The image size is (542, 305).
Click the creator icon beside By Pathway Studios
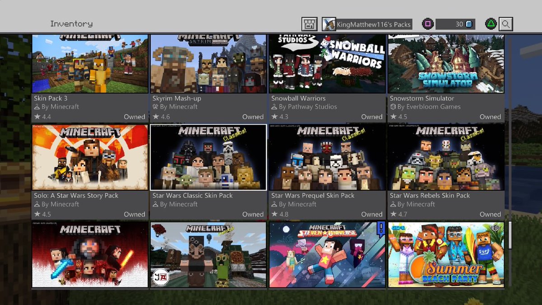[x=274, y=107]
